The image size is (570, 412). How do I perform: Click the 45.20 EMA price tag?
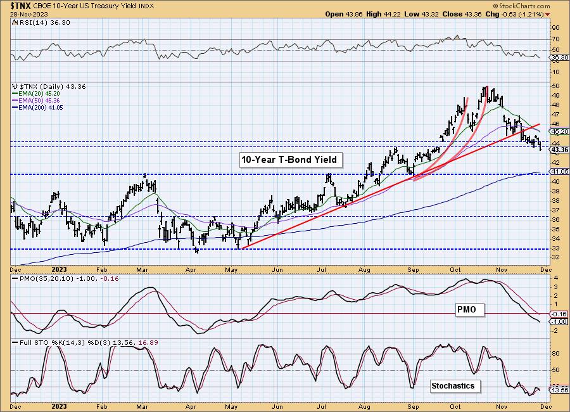pos(560,131)
